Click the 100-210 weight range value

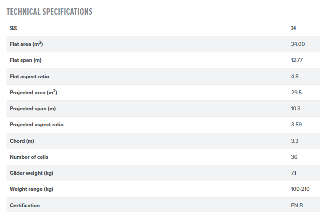(300, 189)
